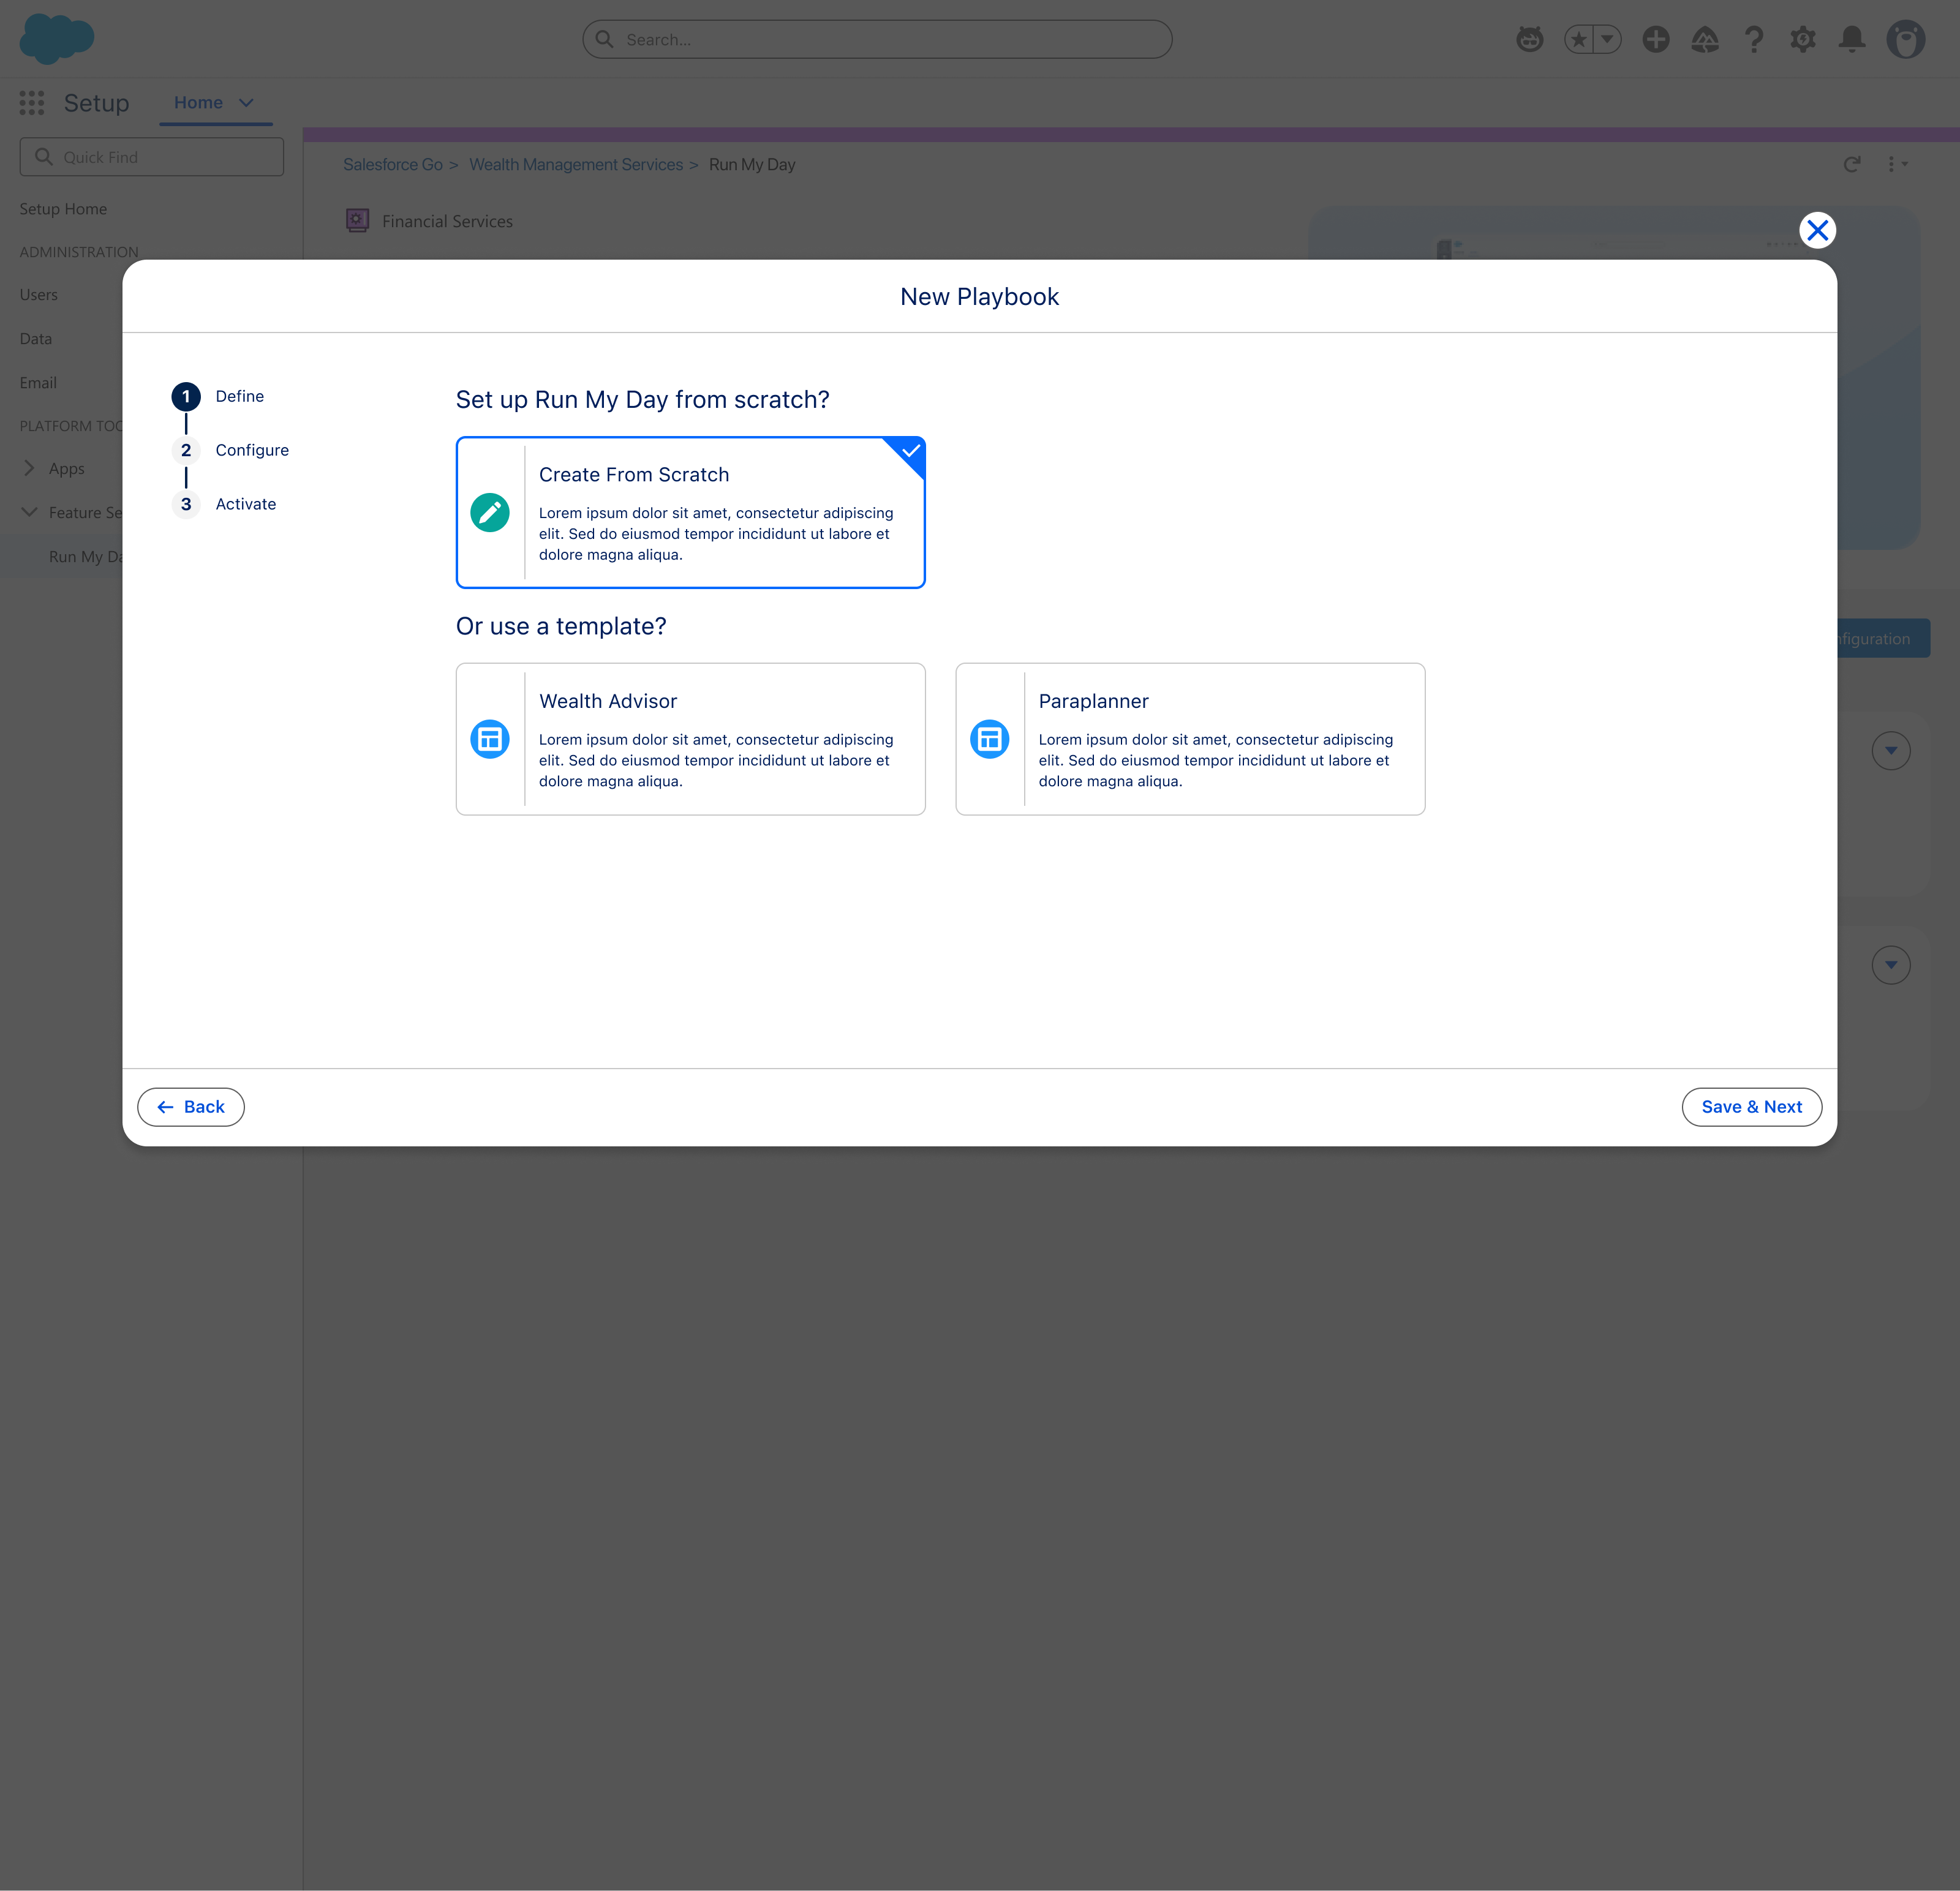
Task: Click the 'New Playbook' dialog title
Action: (979, 297)
